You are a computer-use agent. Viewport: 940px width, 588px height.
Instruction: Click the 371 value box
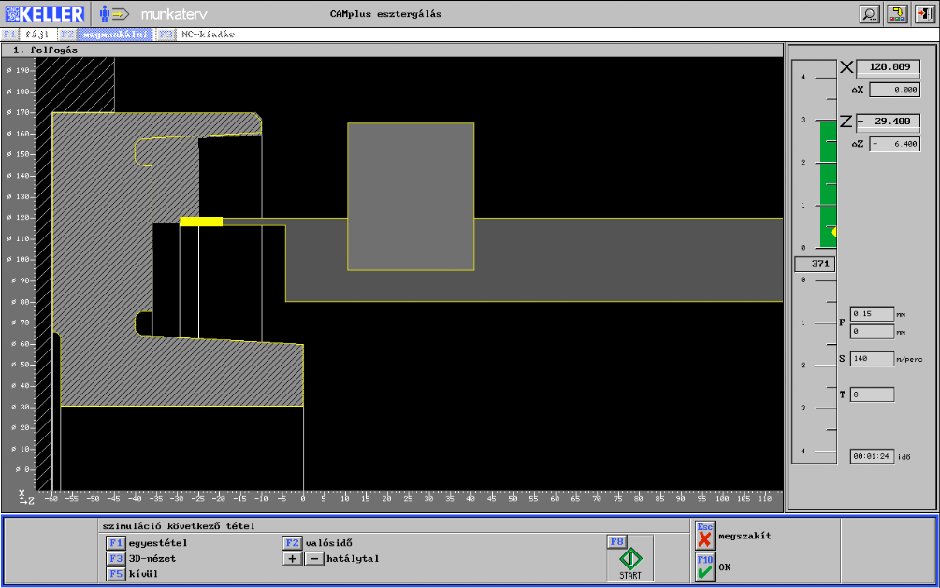815,264
